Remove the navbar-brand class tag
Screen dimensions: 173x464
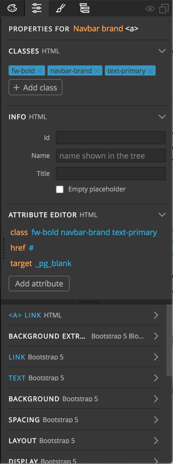point(97,71)
